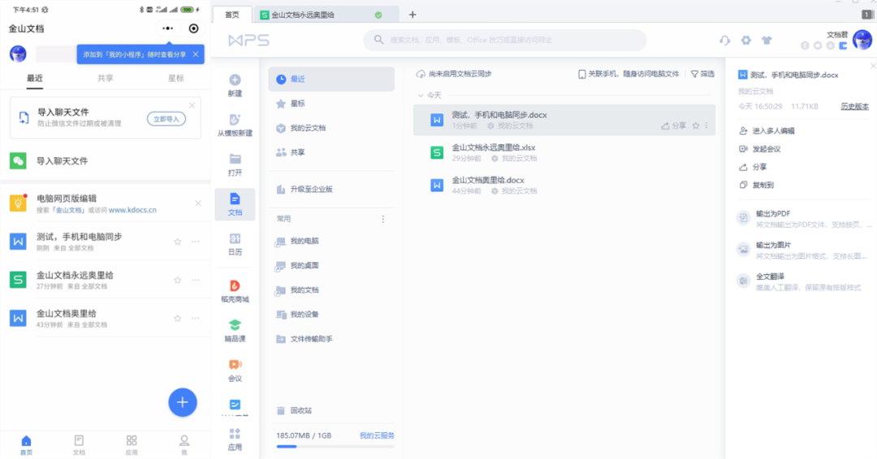Choose 输出为PDF in details panel
The width and height of the screenshot is (877, 459).
804,218
